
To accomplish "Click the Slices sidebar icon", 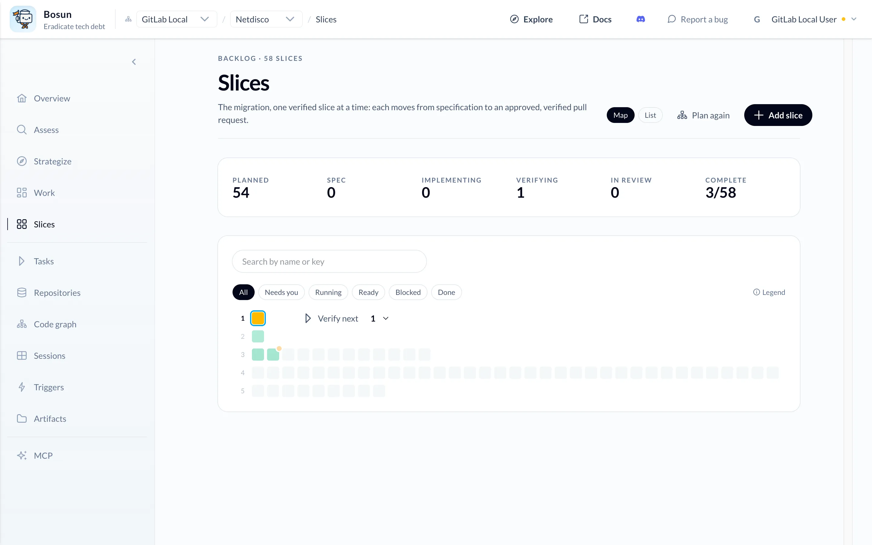I will pyautogui.click(x=21, y=224).
